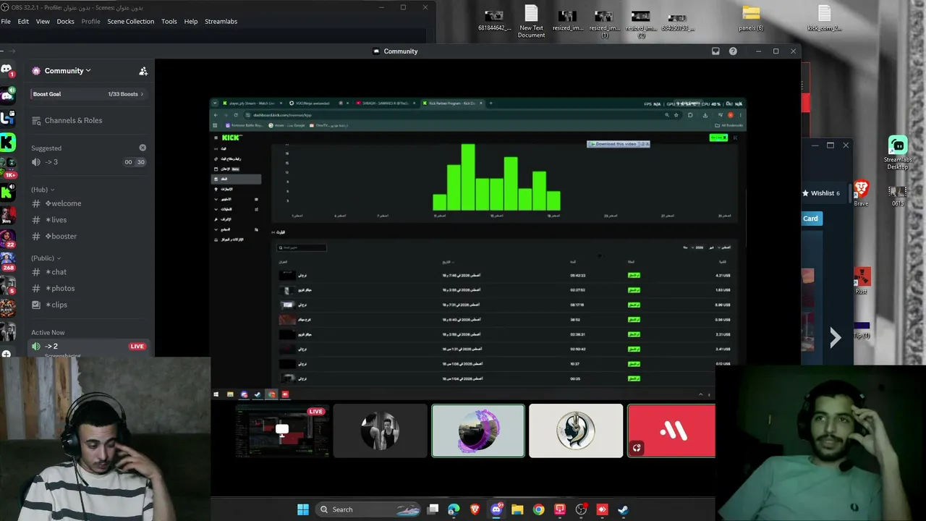Open AnyDesk from the taskbar
The image size is (926, 521).
(602, 509)
